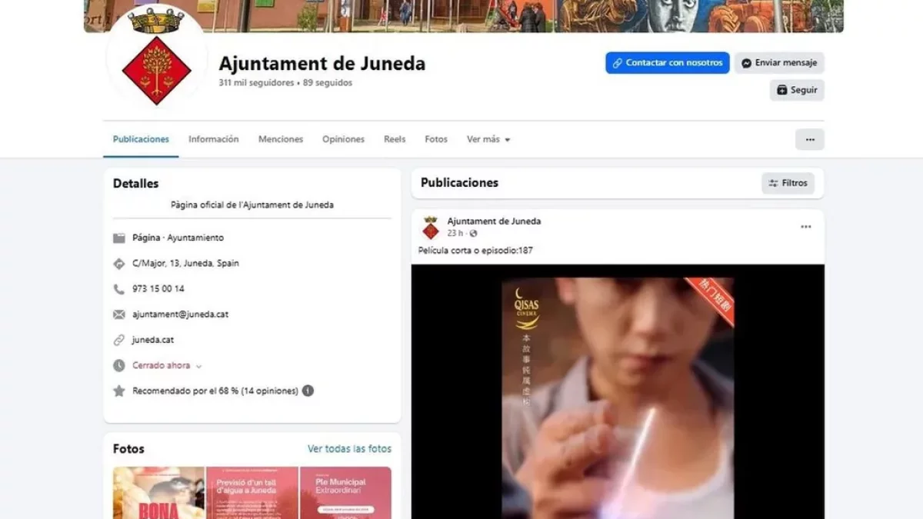Click the info icon after 14 opiniones
This screenshot has width=923, height=519.
click(x=308, y=391)
